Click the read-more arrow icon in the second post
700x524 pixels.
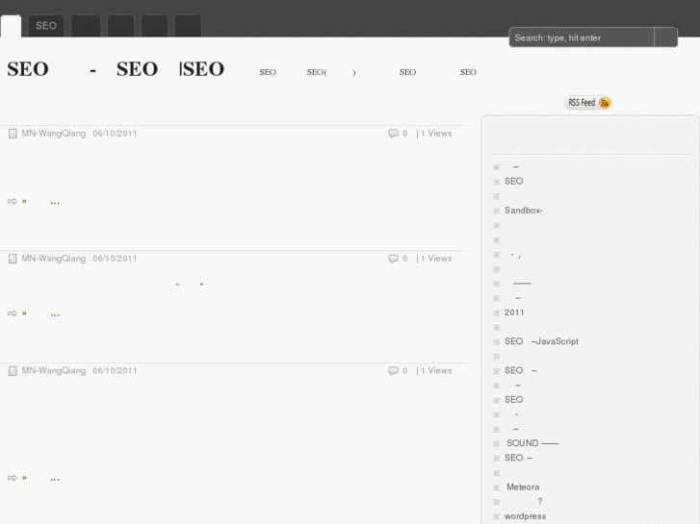[x=13, y=313]
